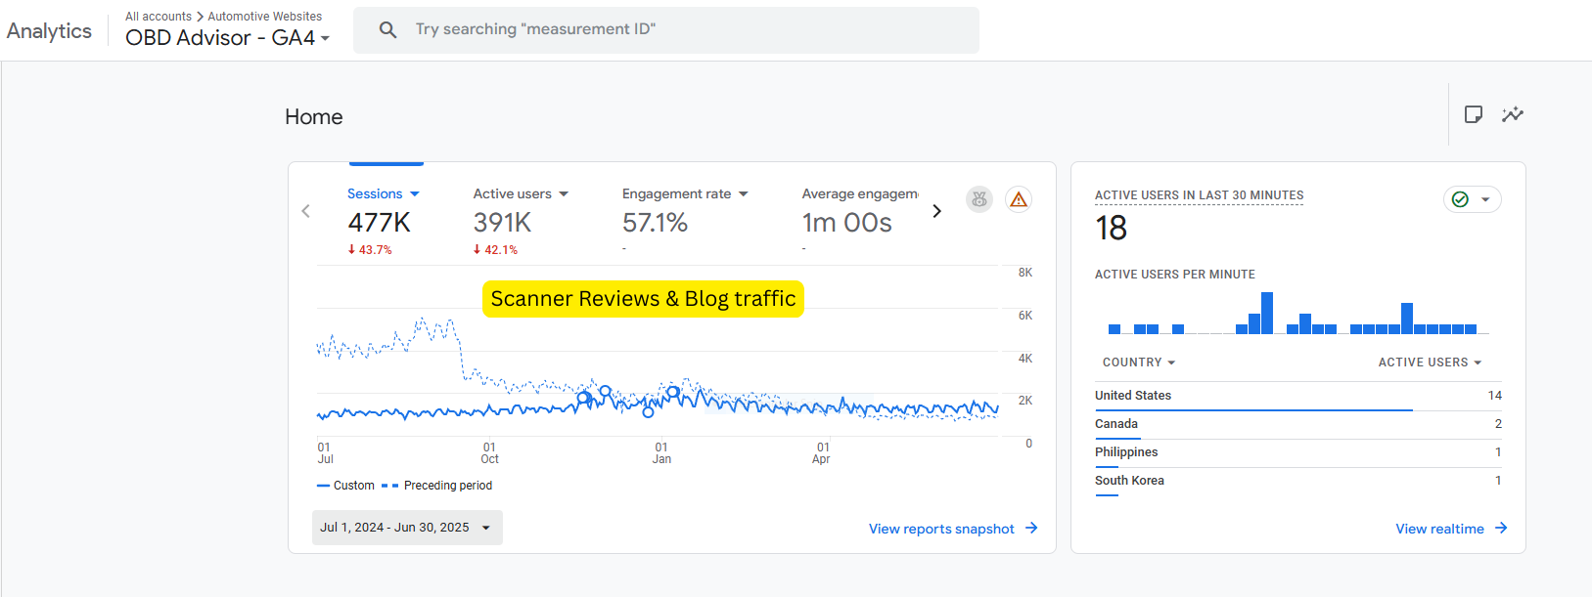Open the Active users metric dropdown

click(521, 194)
